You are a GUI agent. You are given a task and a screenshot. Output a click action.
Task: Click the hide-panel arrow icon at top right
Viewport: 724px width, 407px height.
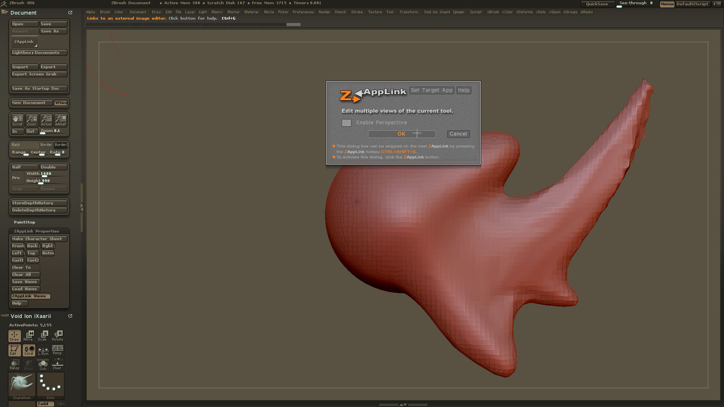[x=716, y=4]
